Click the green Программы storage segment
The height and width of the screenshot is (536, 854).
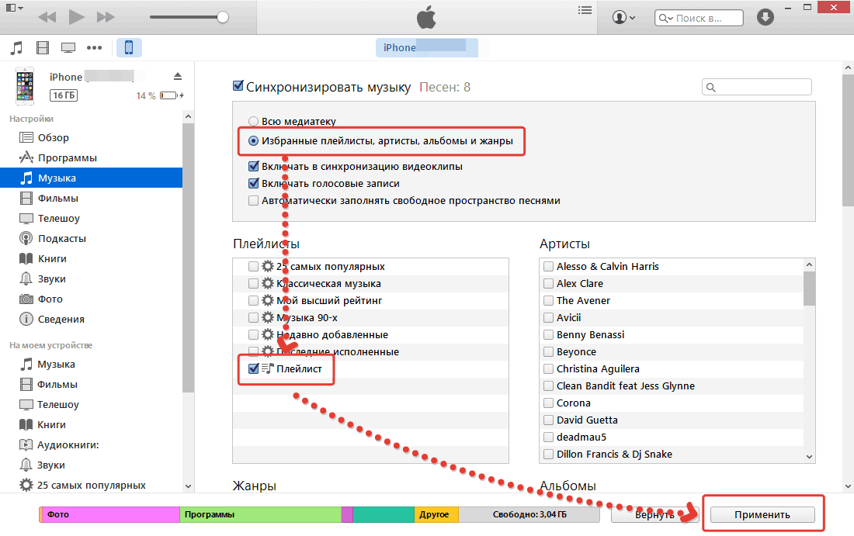[260, 514]
